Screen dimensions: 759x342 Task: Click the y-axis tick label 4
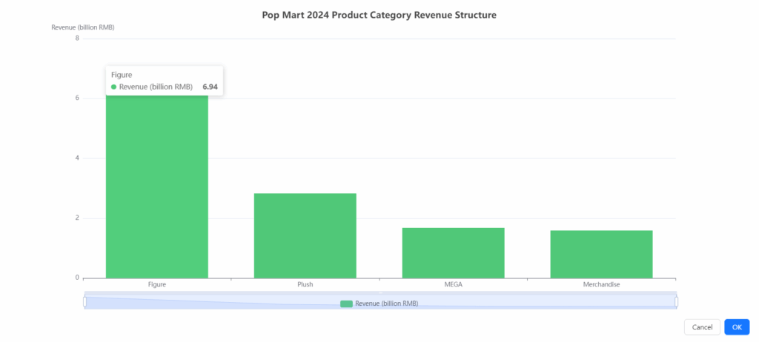(x=77, y=158)
